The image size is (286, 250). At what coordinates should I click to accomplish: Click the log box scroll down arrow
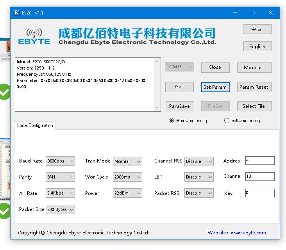[157, 107]
